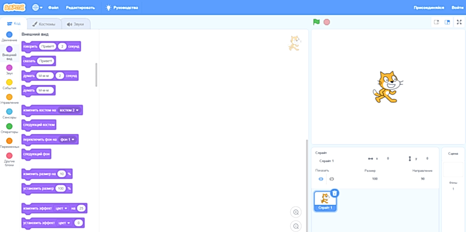Switch to the Костюмы tab
This screenshot has height=232, width=466.
tap(44, 24)
